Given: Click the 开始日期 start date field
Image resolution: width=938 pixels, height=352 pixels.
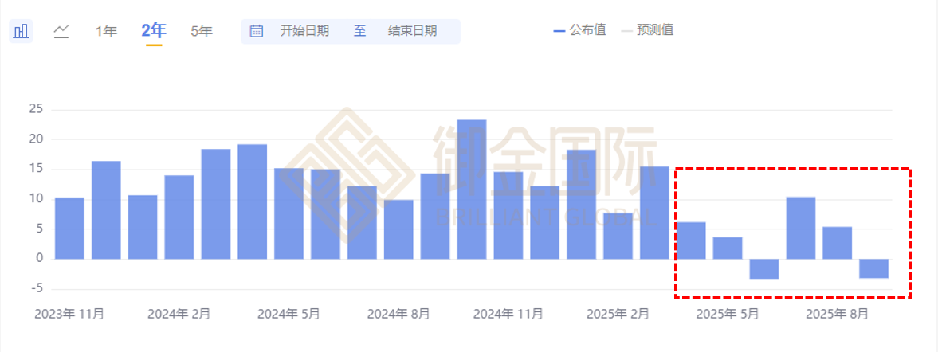Looking at the screenshot, I should click(304, 31).
